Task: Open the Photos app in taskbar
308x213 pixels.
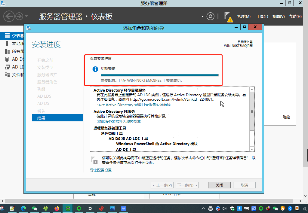Action: pyautogui.click(x=112, y=208)
